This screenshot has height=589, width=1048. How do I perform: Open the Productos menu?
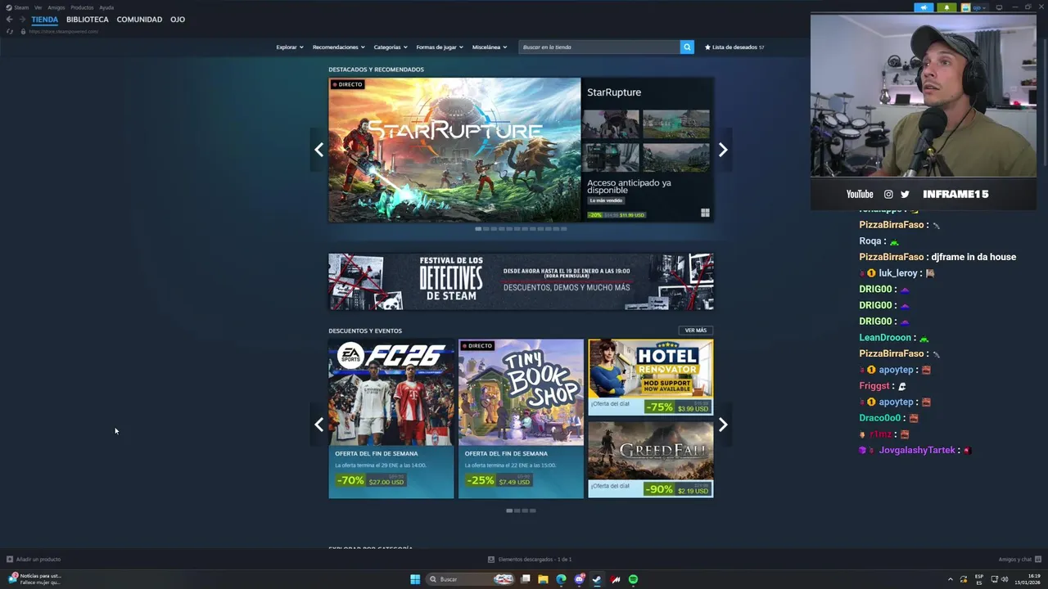coord(82,7)
